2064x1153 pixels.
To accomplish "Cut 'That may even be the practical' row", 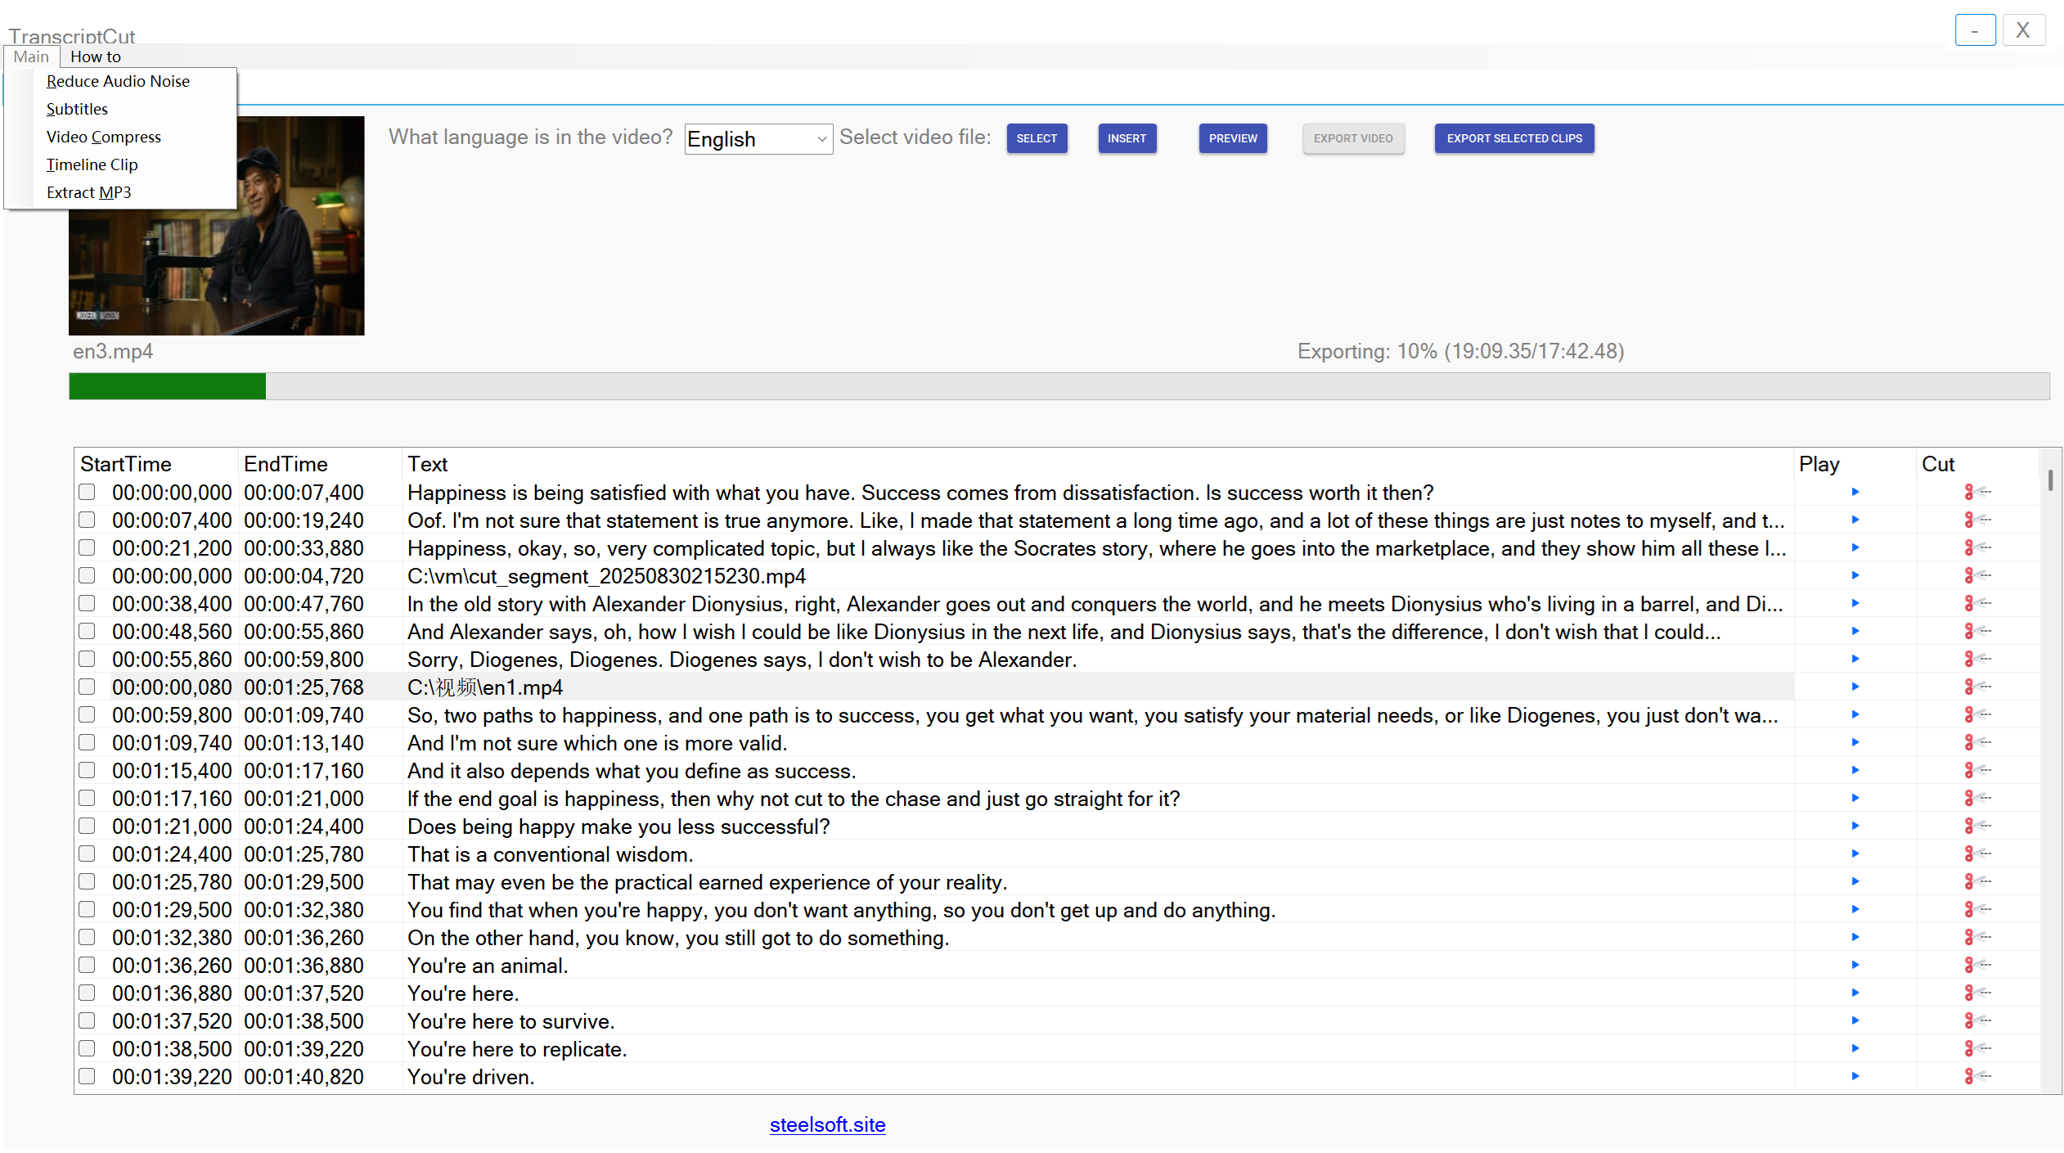I will click(x=1977, y=881).
